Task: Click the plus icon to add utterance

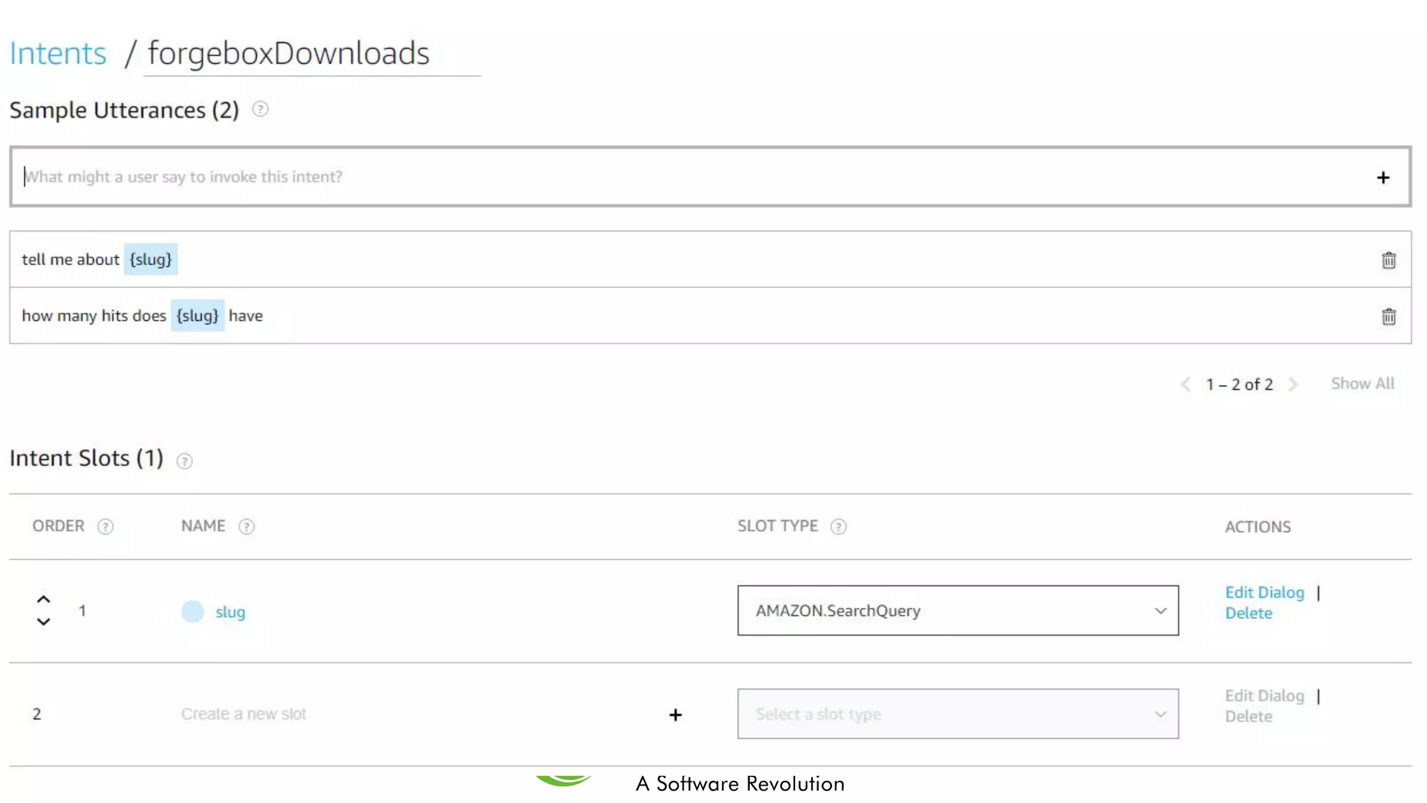Action: (1382, 178)
